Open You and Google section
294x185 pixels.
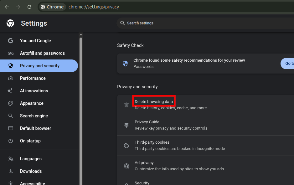click(x=39, y=41)
